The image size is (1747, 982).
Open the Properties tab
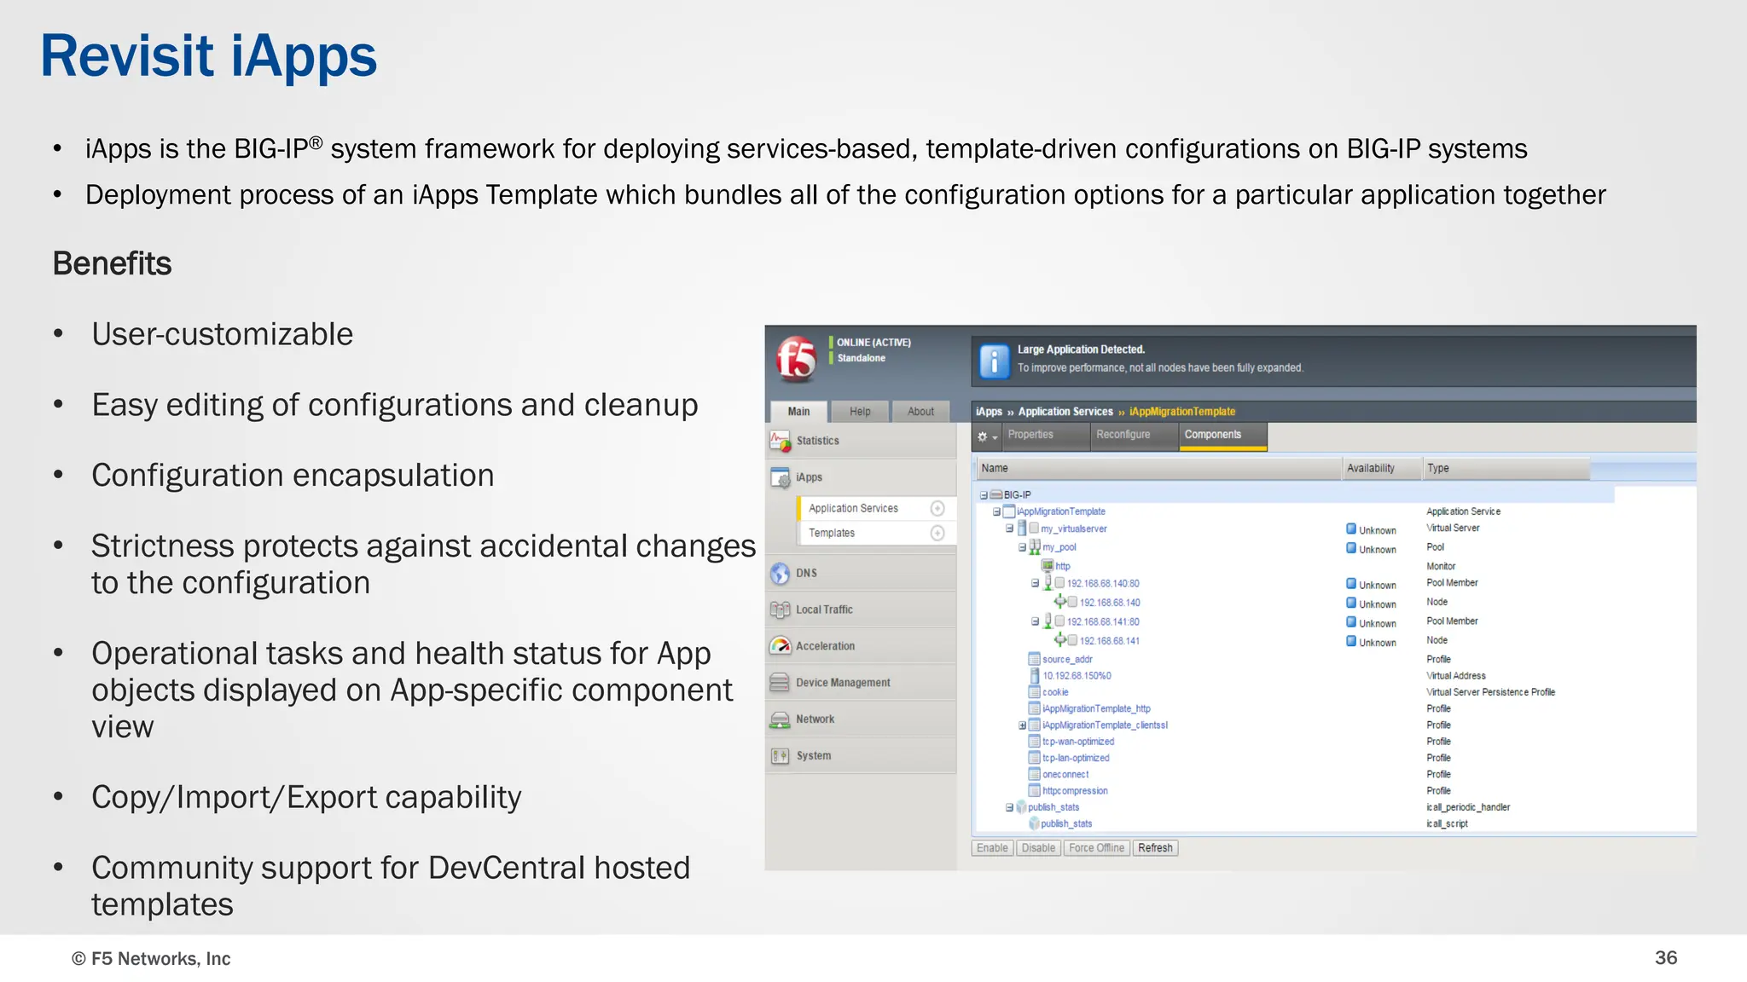click(x=1046, y=436)
